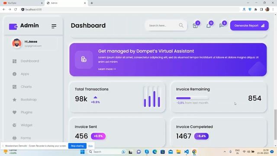Viewport: 277px width, 156px height.
Task: Click the Apps globe icon in sidebar
Action: [x=14, y=74]
